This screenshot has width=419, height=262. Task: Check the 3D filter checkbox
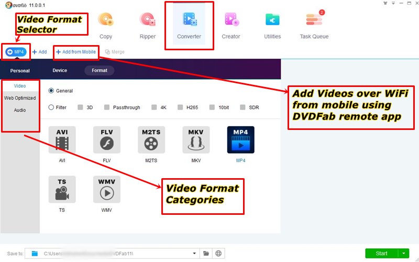80,107
